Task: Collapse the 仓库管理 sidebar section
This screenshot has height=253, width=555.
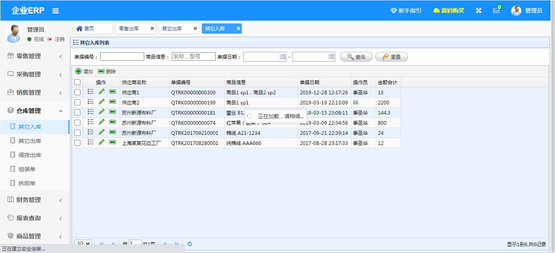Action: (x=35, y=111)
